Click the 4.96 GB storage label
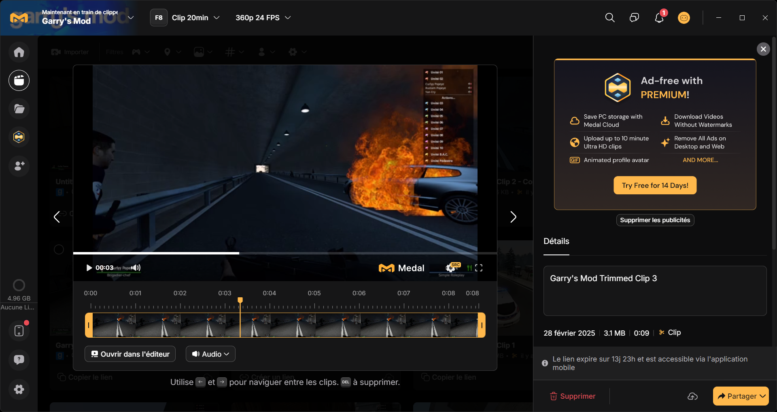 (19, 298)
